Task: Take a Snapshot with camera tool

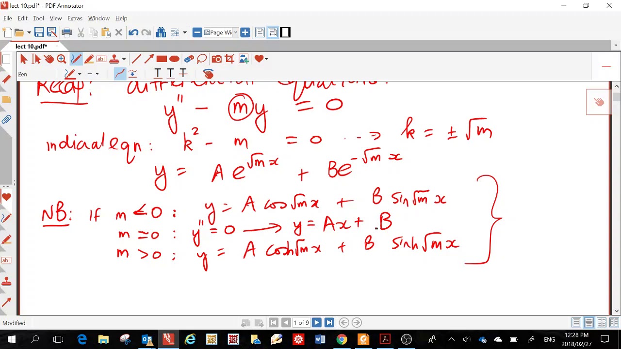Action: [x=217, y=59]
